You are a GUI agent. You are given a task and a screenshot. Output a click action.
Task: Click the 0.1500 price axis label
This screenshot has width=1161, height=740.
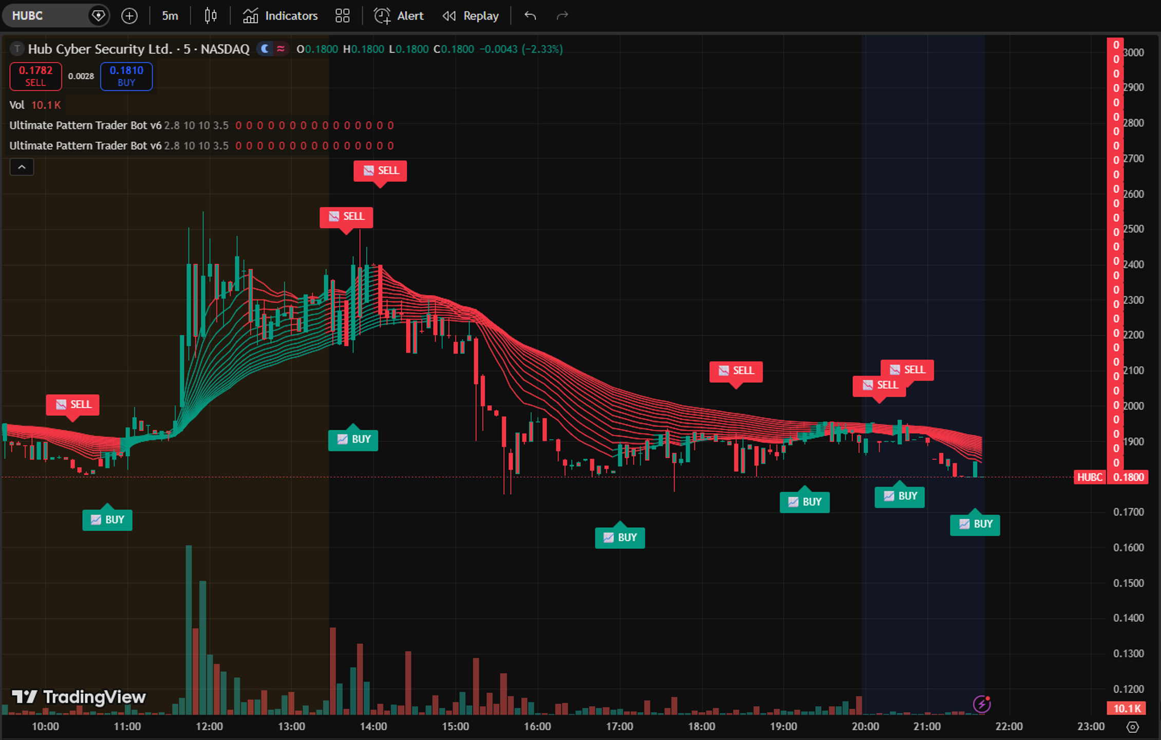tap(1129, 583)
